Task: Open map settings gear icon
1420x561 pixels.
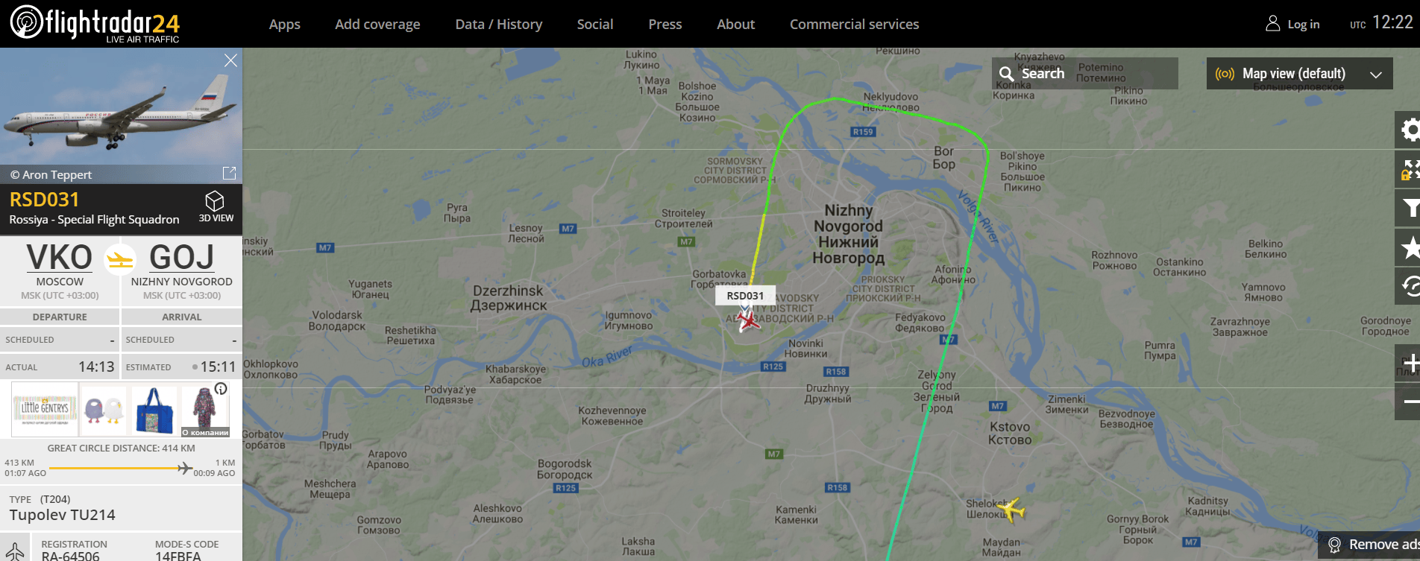Action: click(1409, 130)
